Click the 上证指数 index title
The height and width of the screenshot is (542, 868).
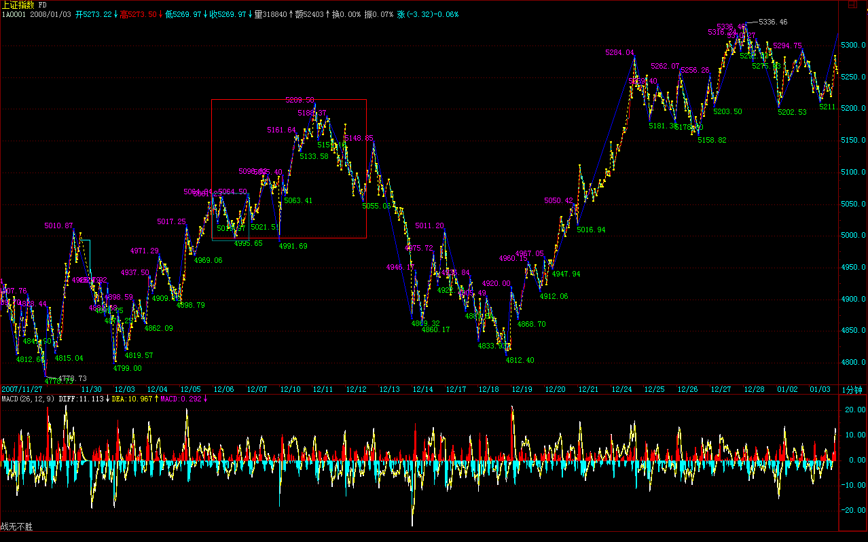tap(18, 5)
